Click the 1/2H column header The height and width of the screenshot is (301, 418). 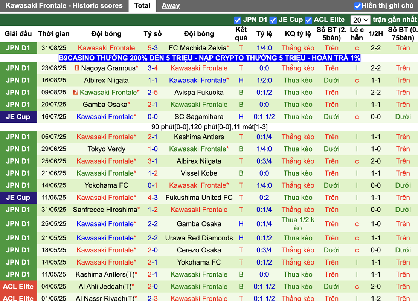pos(375,34)
